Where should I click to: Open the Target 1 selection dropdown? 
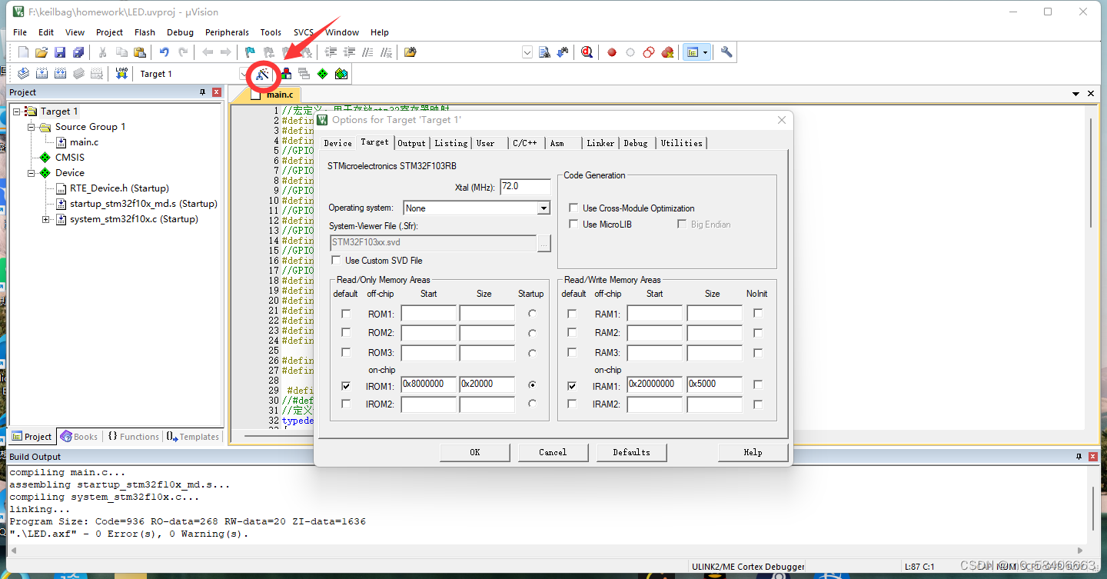click(x=244, y=74)
